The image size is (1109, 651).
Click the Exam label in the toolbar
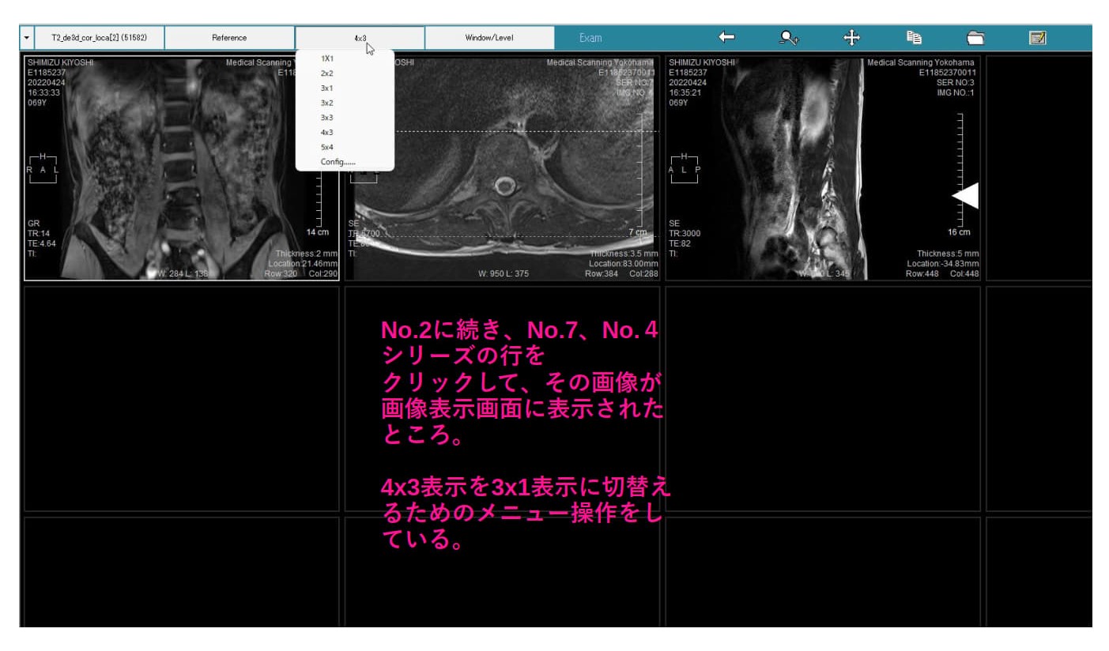[592, 37]
